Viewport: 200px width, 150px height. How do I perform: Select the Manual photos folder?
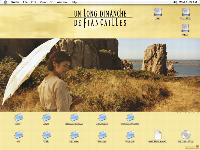(74, 117)
